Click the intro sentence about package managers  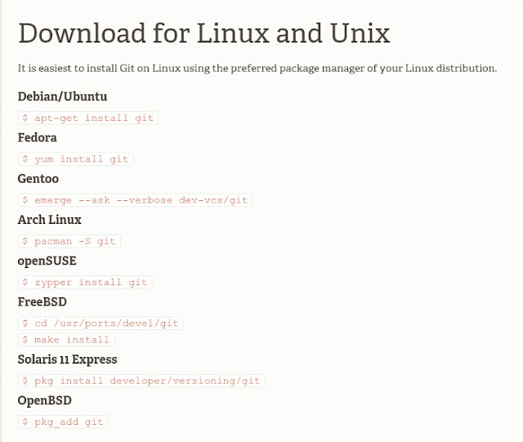pos(257,69)
